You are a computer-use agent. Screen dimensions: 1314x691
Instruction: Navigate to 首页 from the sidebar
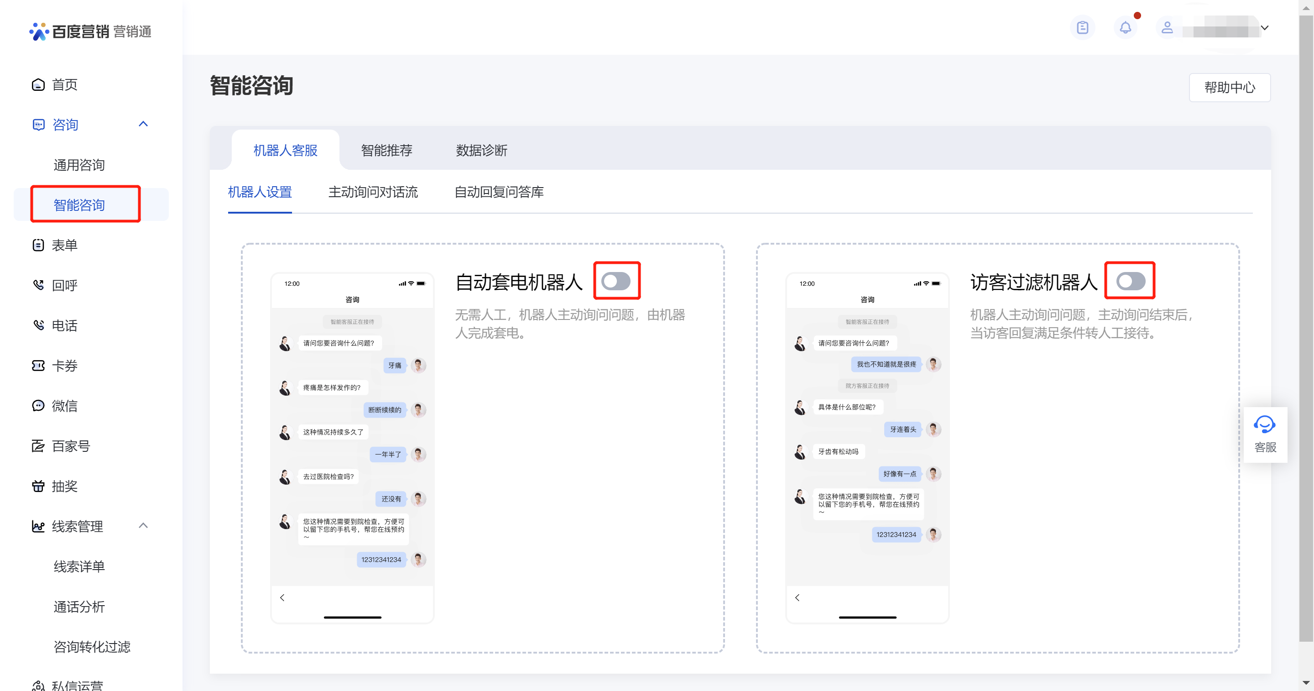[64, 84]
